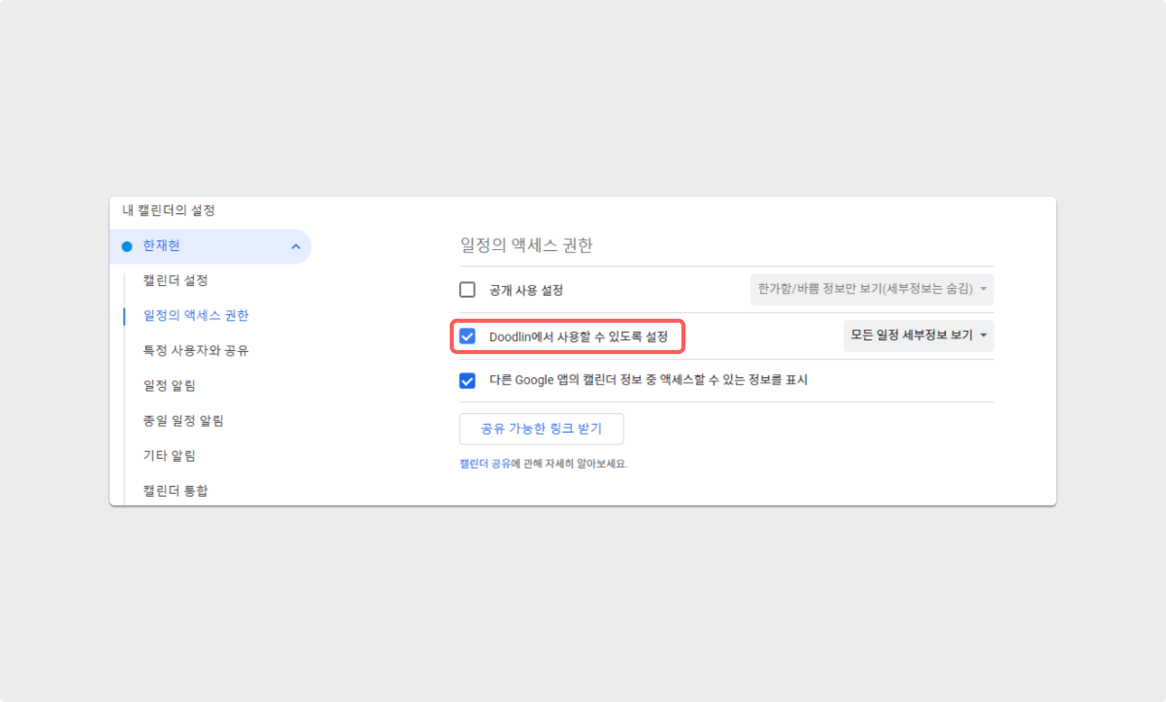Click the blue calendar color dot
The width and height of the screenshot is (1166, 702).
point(127,247)
